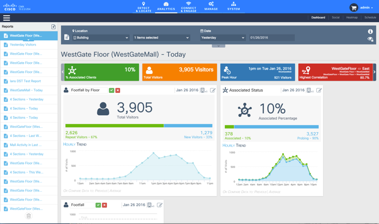Viewport: 379px width, 224px height.
Task: Click the edit icon on the Footfall by Floor widget
Action: [x=213, y=90]
